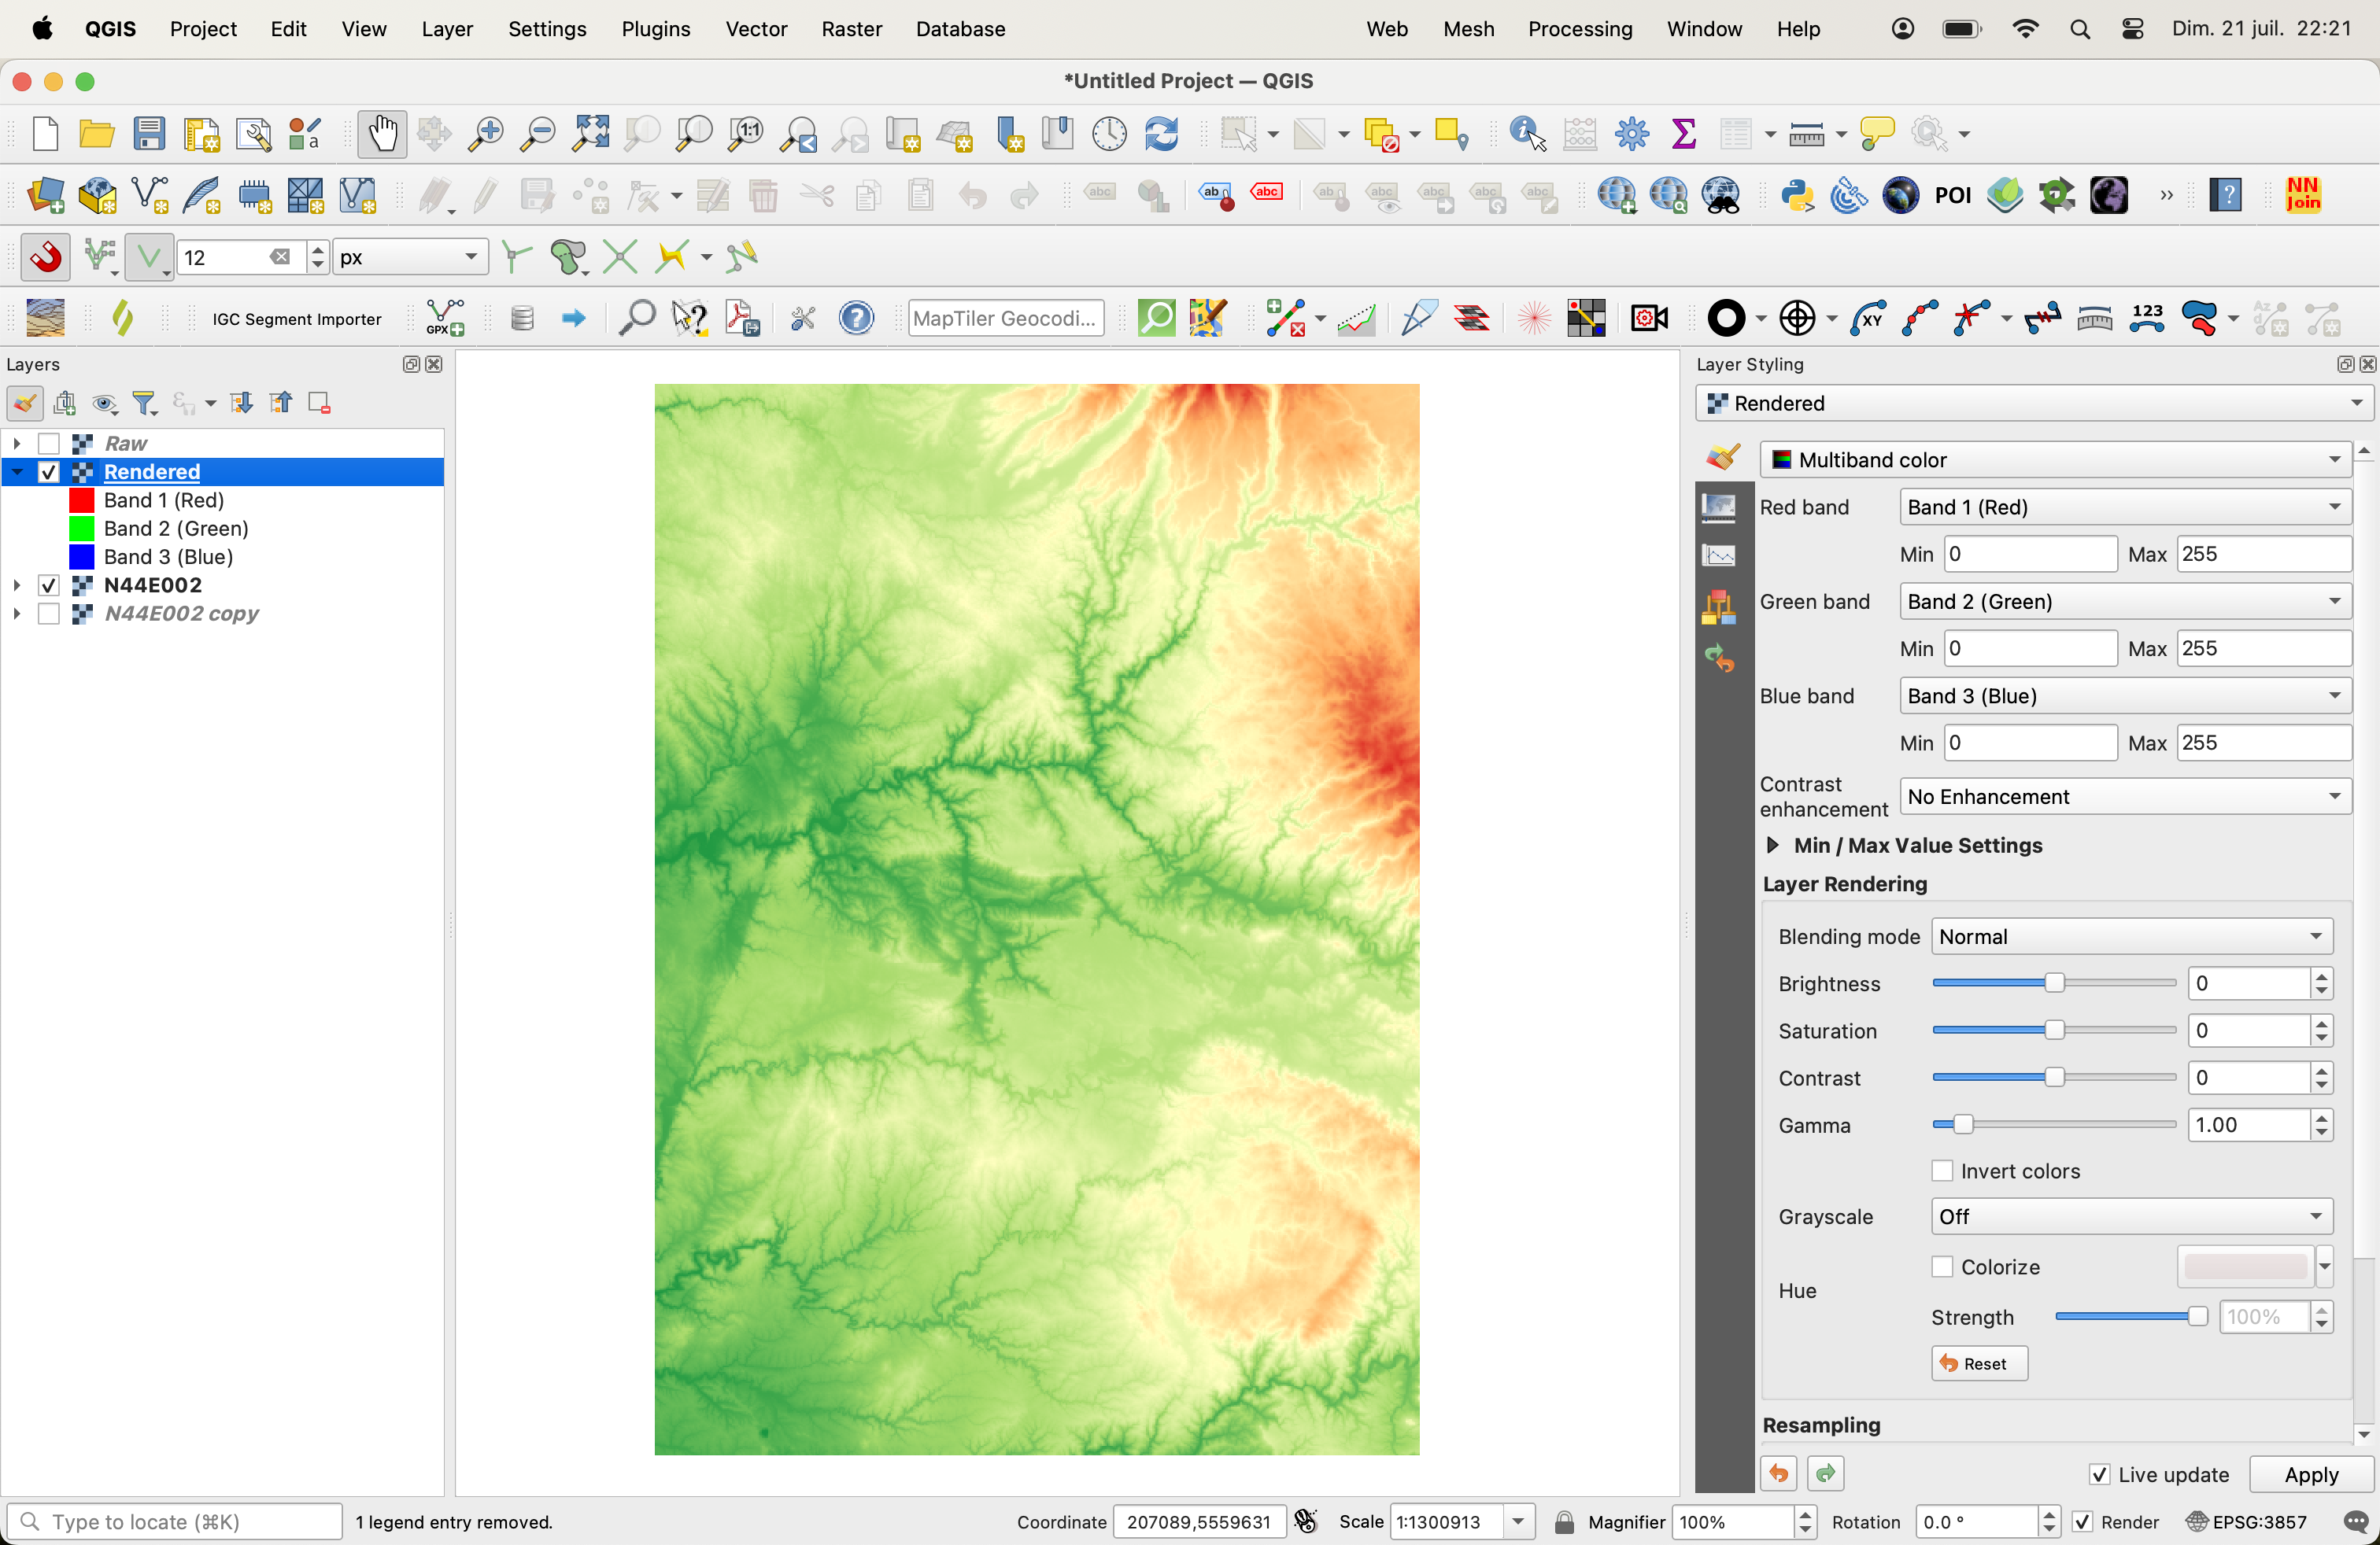This screenshot has width=2380, height=1545.
Task: Open the renderer type Multiband color dropdown
Action: tap(2055, 459)
